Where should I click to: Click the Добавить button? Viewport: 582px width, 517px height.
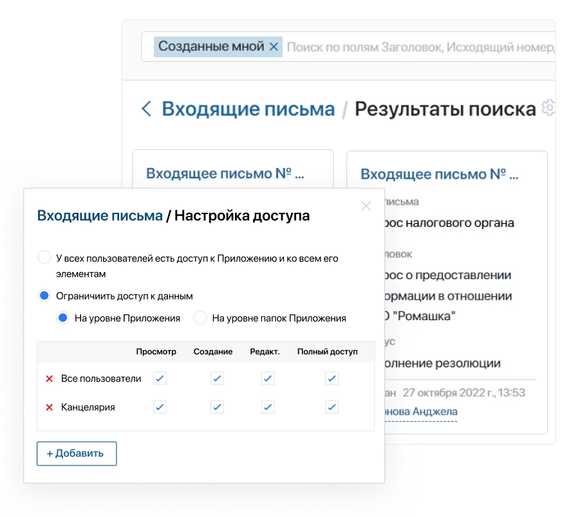coord(76,453)
